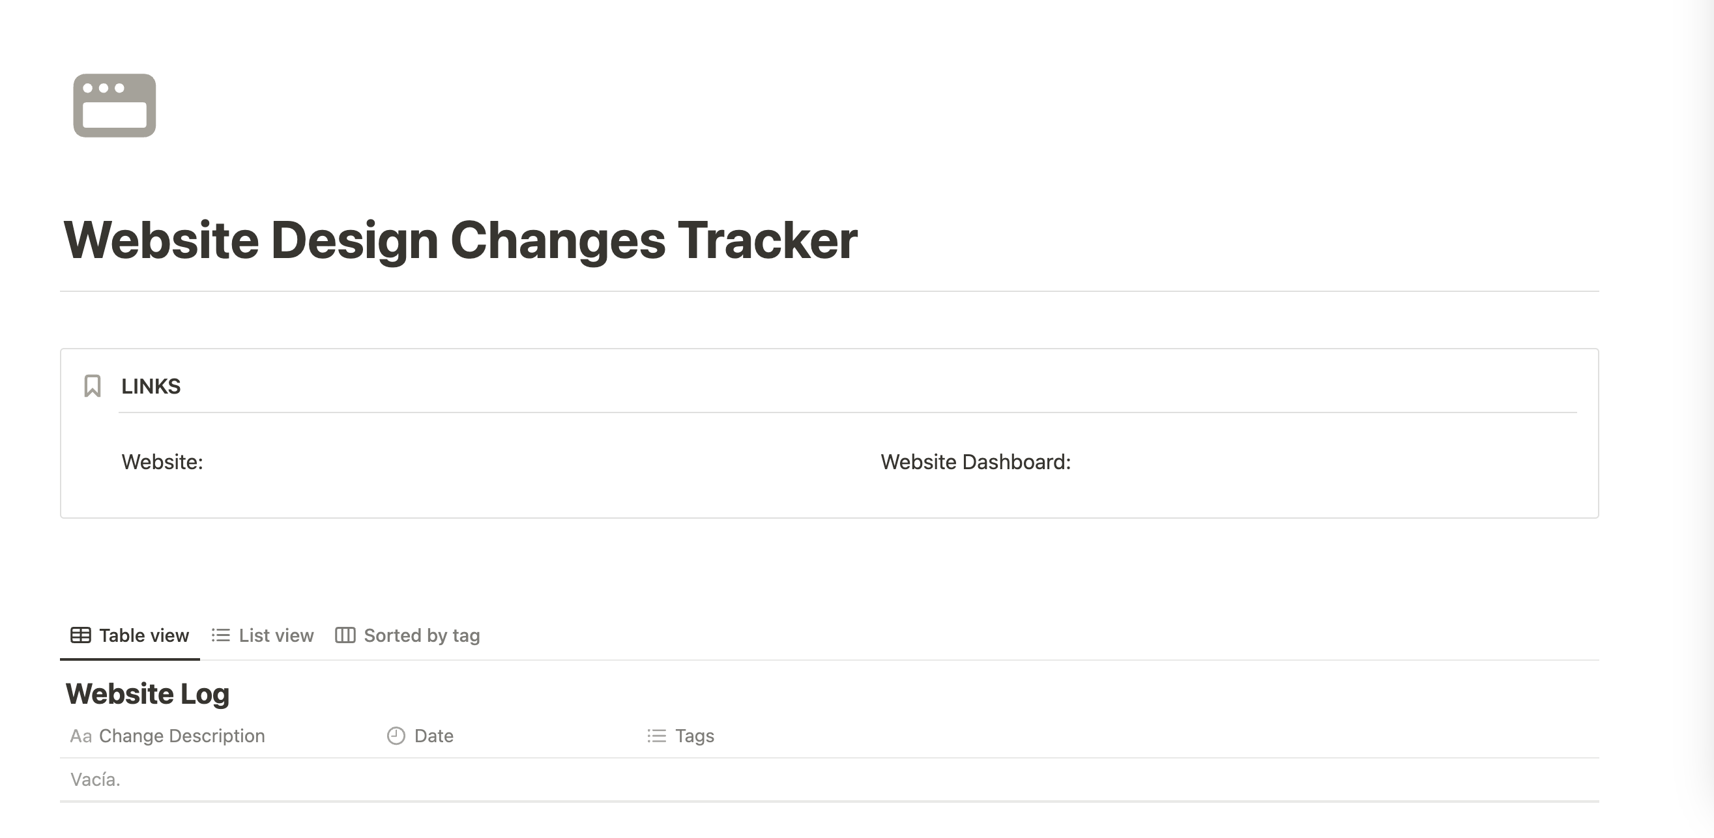Select the Sorted by tag tab label
The image size is (1714, 838).
coord(422,635)
